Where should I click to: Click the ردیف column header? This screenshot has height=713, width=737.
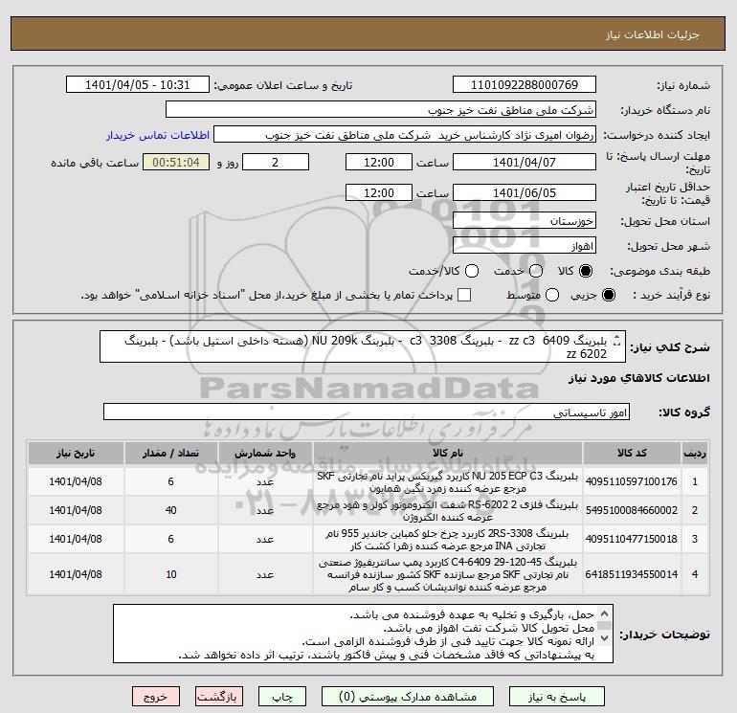click(x=695, y=453)
